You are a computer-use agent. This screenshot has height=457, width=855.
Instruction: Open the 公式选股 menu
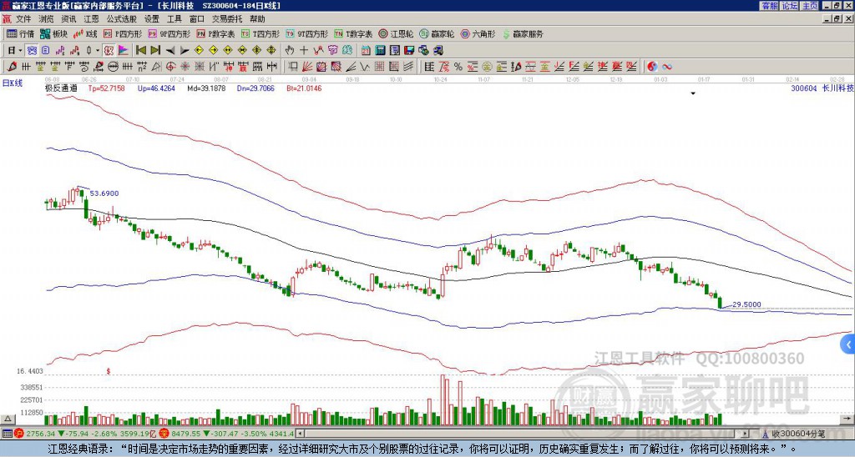[x=121, y=18]
